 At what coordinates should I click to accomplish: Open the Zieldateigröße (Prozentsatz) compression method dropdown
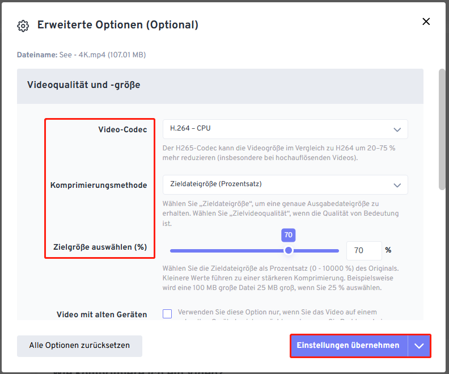tap(285, 185)
